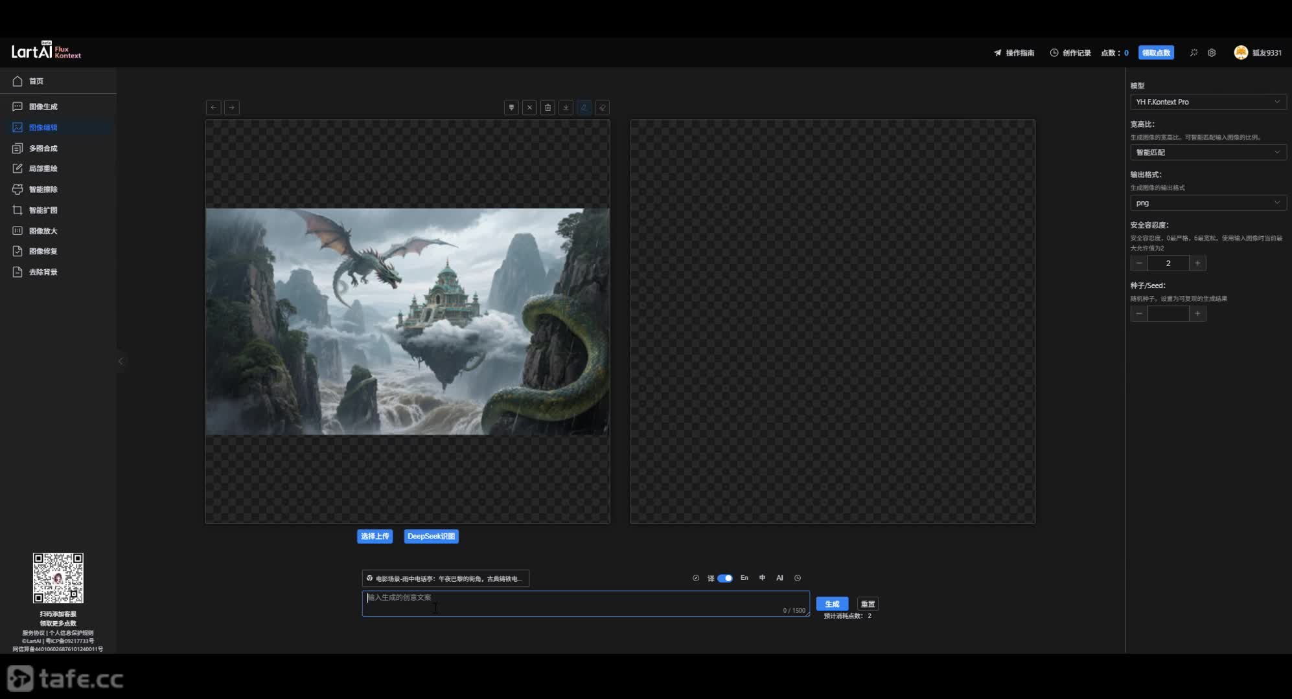Open the png output format dropdown
The width and height of the screenshot is (1292, 699).
click(x=1208, y=203)
